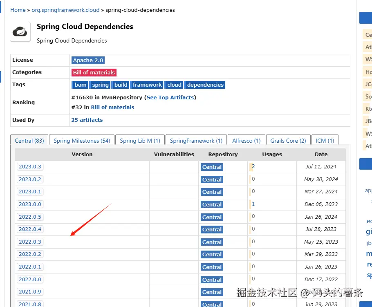Open org.springframework.cloud breadcrumb link
Viewport: 372px width, 307px height.
[65, 10]
